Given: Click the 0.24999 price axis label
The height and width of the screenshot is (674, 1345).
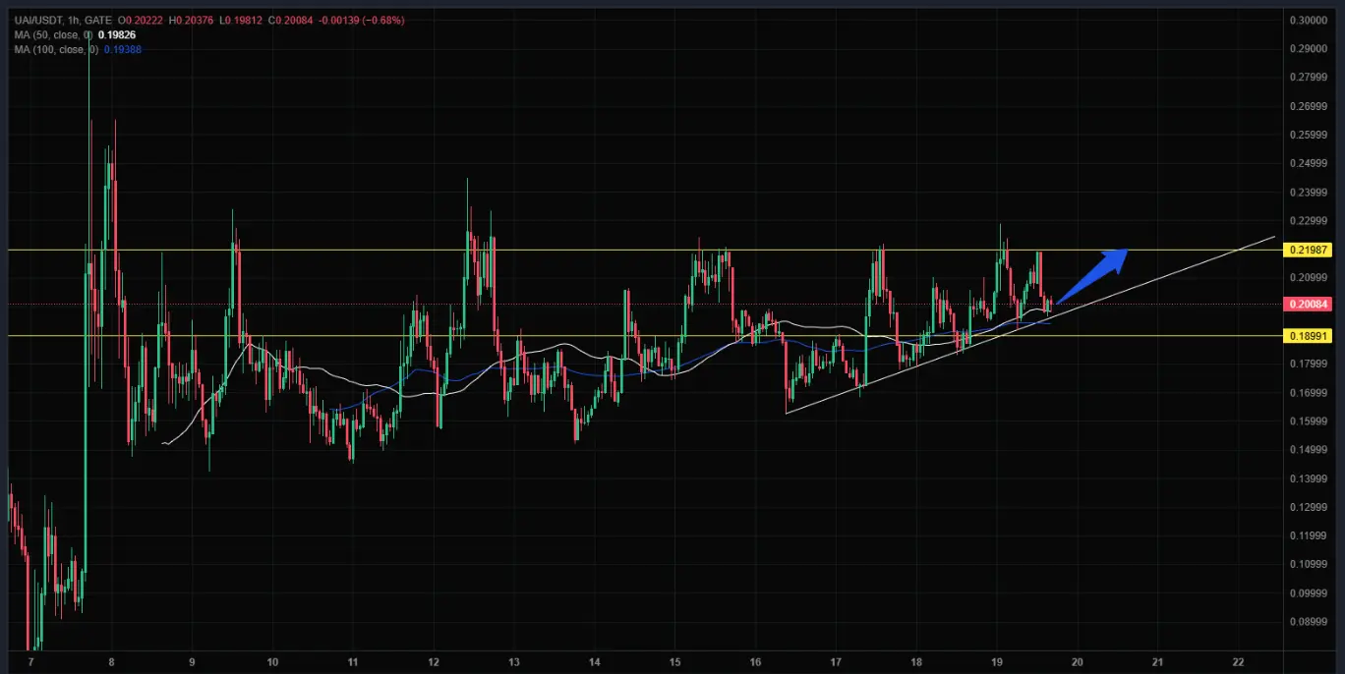Looking at the screenshot, I should 1307,163.
